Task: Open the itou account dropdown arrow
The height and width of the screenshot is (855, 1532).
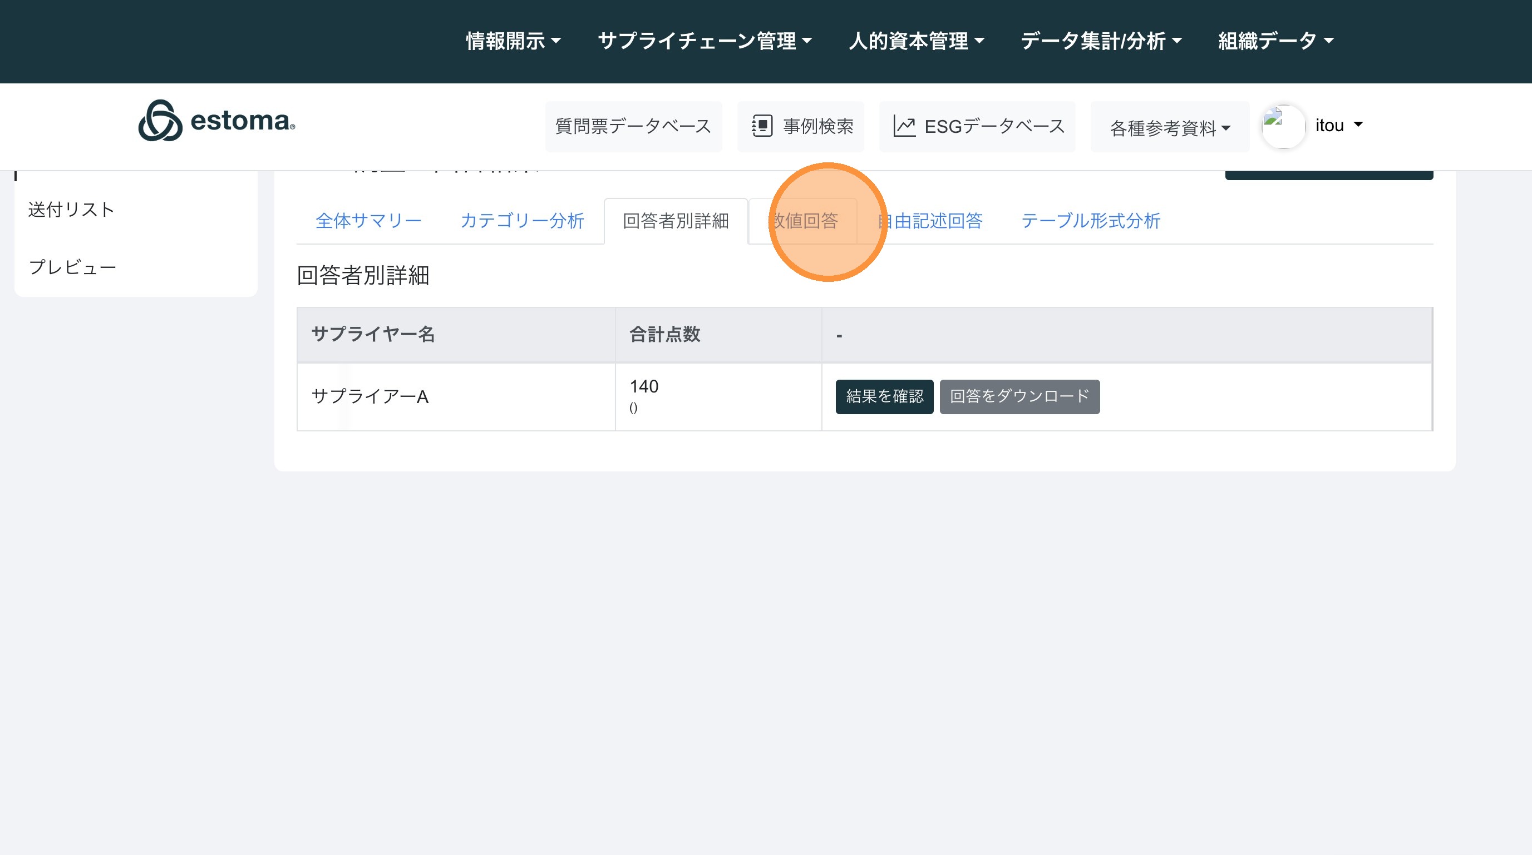Action: tap(1358, 125)
